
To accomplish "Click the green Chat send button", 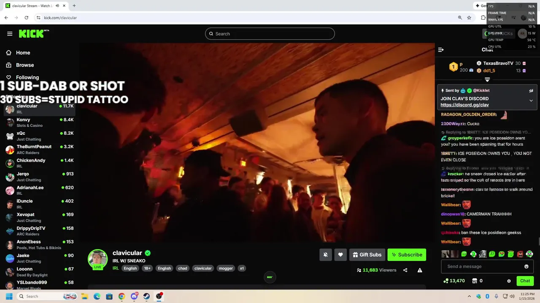I will [x=525, y=281].
